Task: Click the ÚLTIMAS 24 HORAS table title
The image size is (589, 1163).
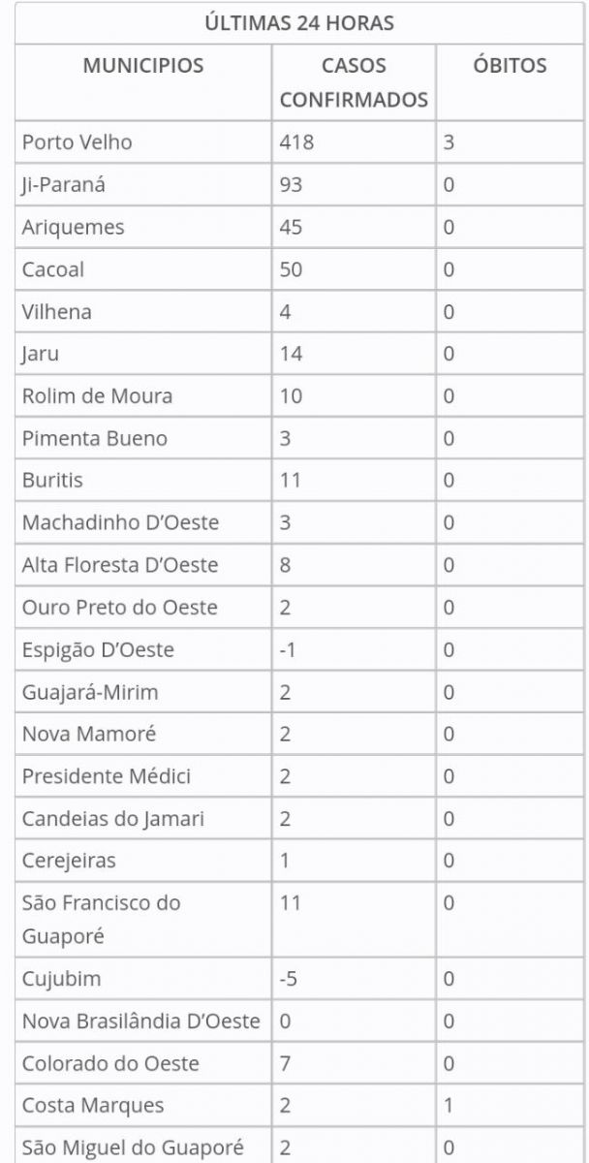Action: coord(299,23)
